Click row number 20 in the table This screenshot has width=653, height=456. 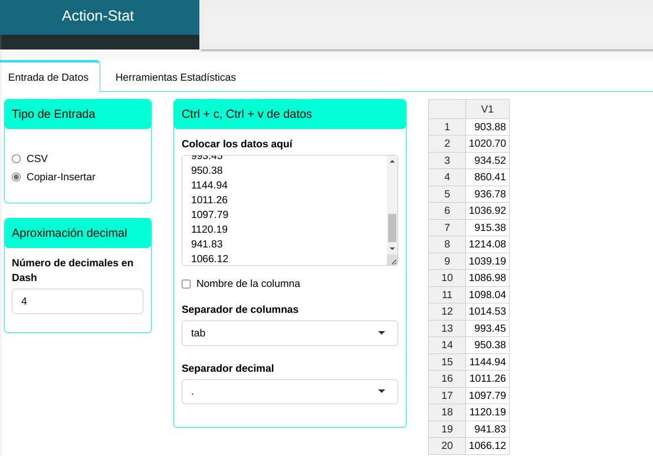(447, 445)
